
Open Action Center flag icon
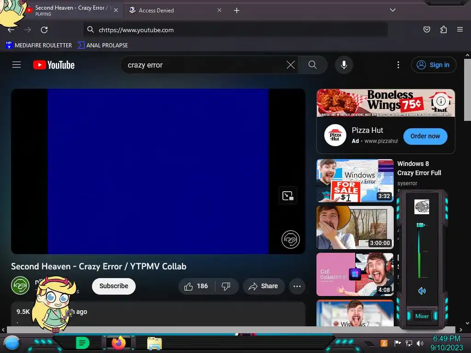point(397,343)
